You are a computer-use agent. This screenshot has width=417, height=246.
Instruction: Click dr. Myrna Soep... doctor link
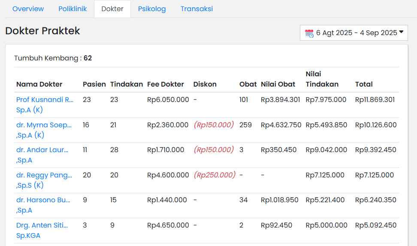[44, 125]
